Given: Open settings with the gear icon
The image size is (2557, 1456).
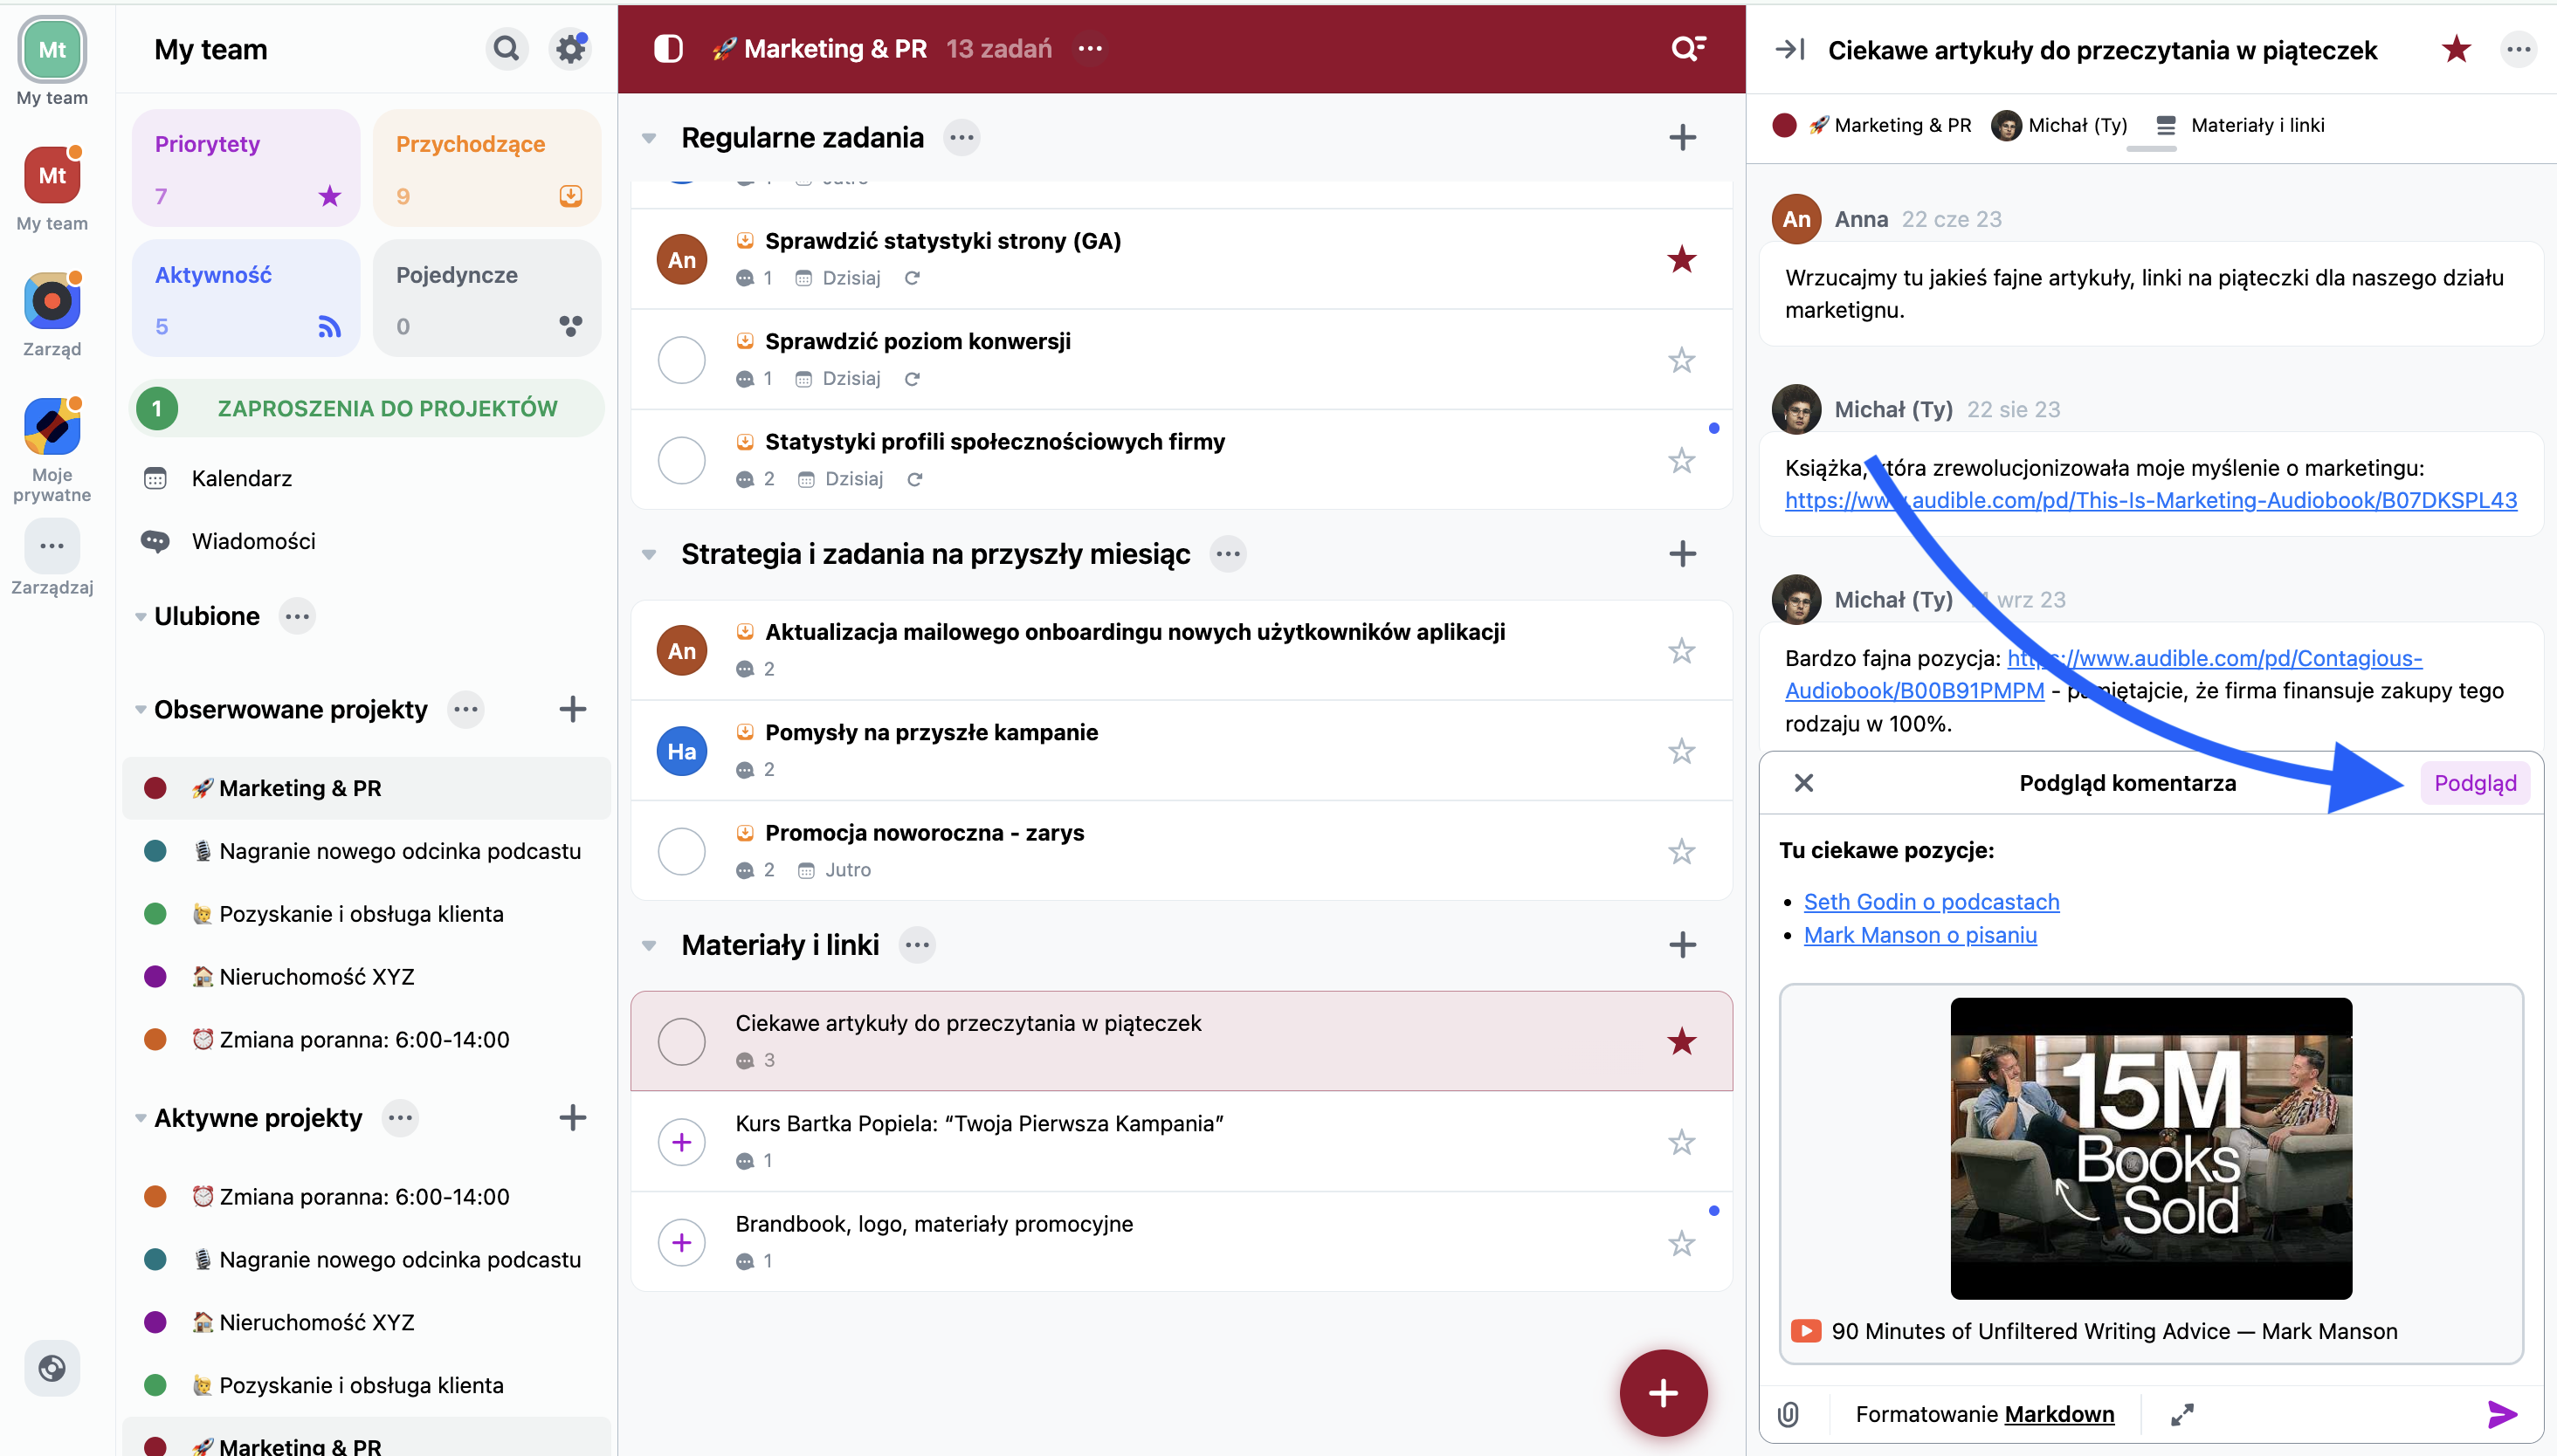Looking at the screenshot, I should point(570,48).
